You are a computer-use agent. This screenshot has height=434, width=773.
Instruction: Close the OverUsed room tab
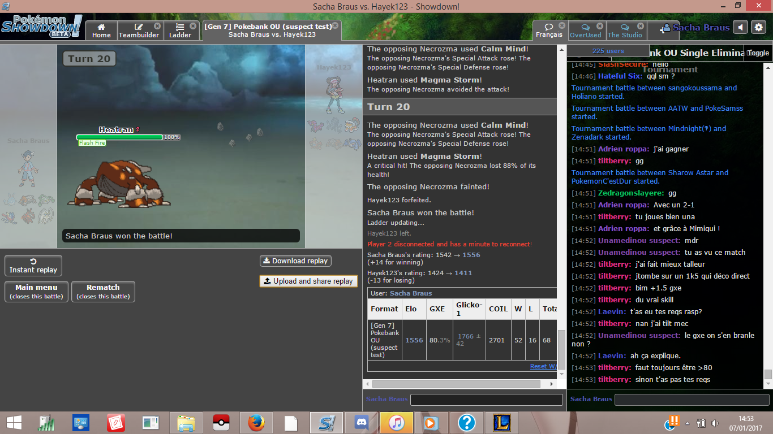pos(600,26)
